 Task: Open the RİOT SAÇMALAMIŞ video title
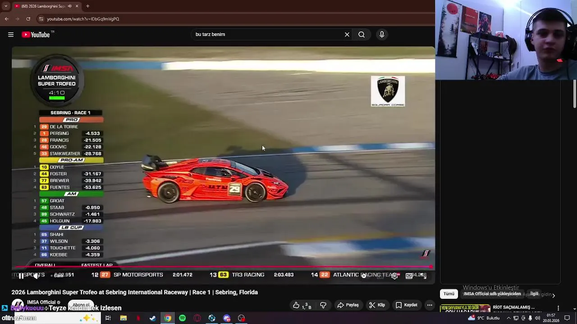pos(513,307)
